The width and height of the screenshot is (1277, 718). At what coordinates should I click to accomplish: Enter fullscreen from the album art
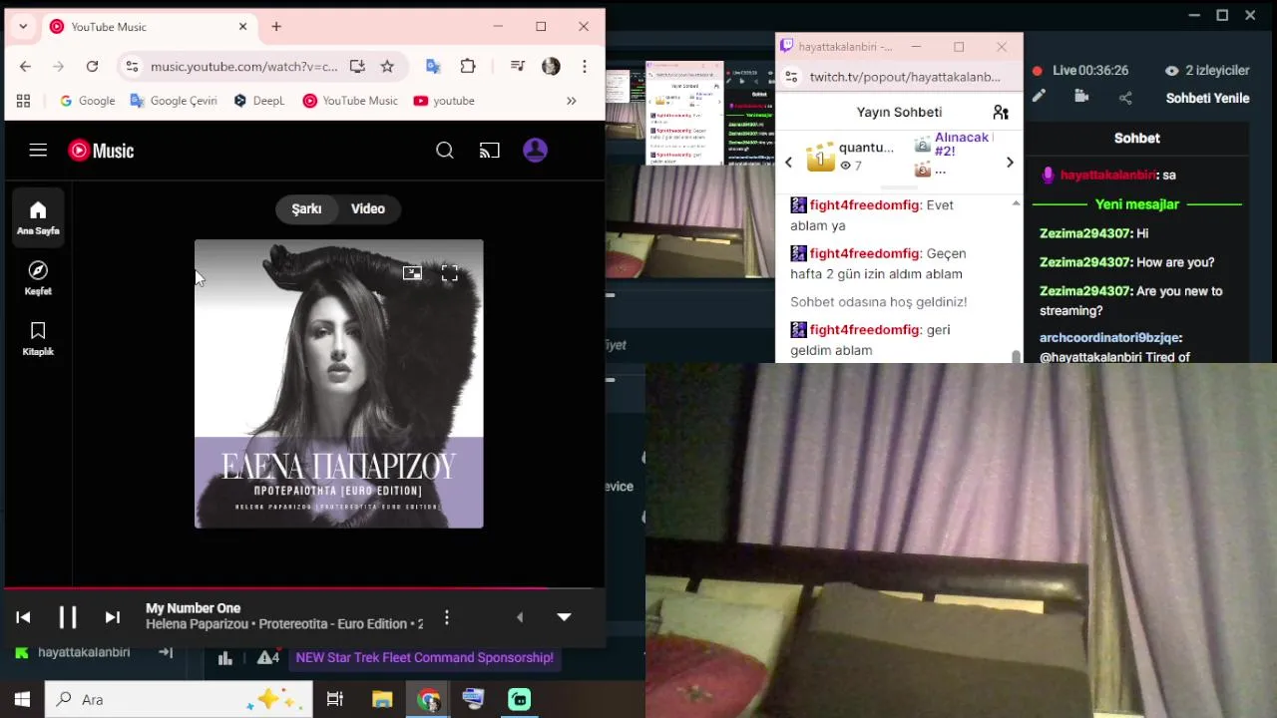(x=450, y=273)
